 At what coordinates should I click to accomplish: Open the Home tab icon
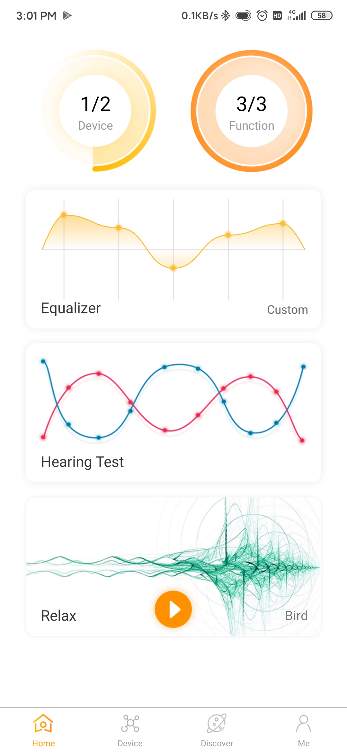click(43, 723)
